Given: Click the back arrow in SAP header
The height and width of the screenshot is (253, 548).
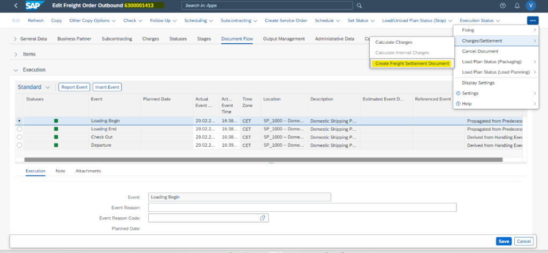Looking at the screenshot, I should pyautogui.click(x=16, y=5).
